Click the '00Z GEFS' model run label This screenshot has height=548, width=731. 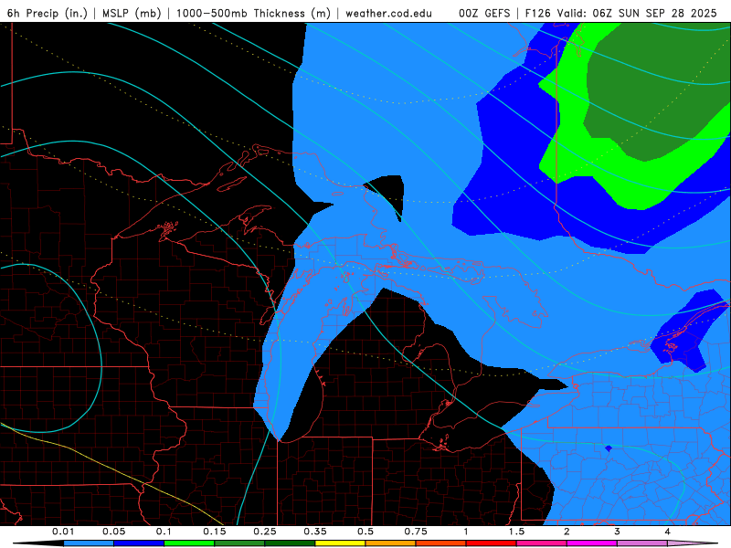484,13
